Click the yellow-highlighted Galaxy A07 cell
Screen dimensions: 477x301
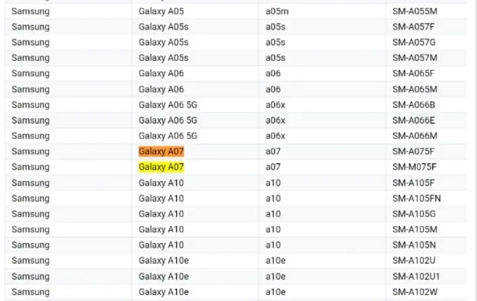[161, 167]
